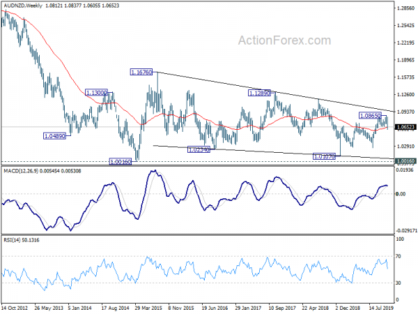
Task: Click the 8 Nov 2015 date label
Action: pos(181,308)
